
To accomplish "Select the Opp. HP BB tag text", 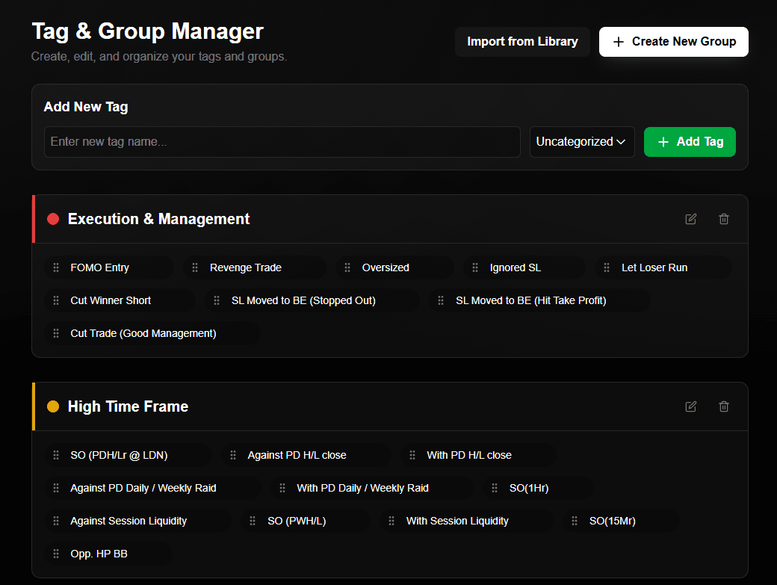I will 99,554.
